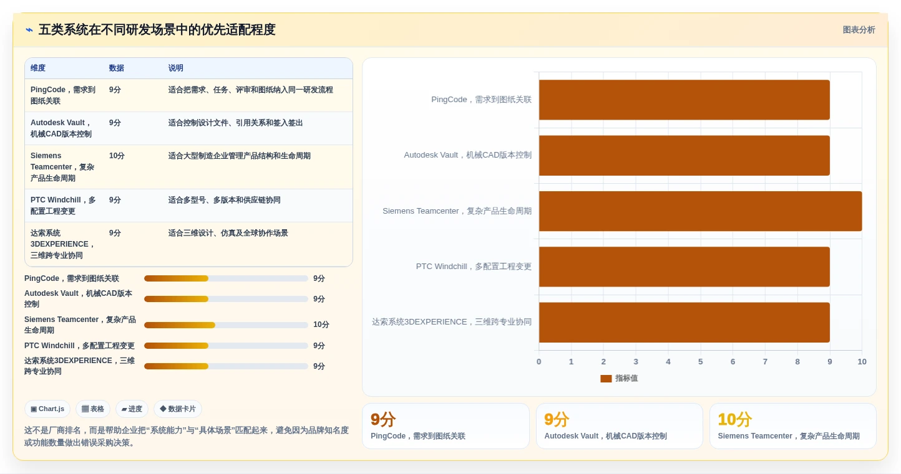
Task: Click chart axis label Siemens Teamcenter，复杂产品生命周期
Action: [x=457, y=211]
